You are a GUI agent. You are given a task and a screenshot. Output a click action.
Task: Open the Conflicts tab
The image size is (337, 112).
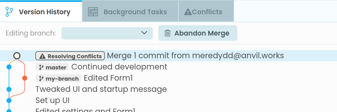tap(206, 12)
